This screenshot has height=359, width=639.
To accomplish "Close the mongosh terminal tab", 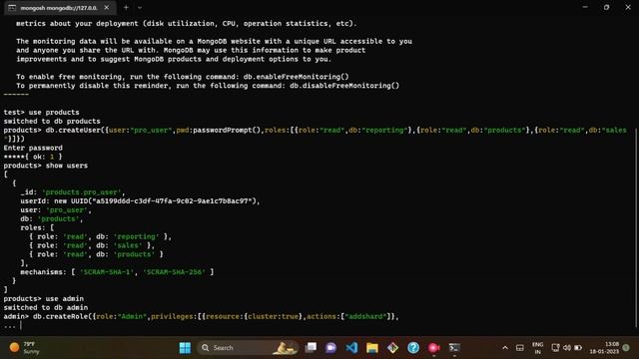I will point(107,8).
